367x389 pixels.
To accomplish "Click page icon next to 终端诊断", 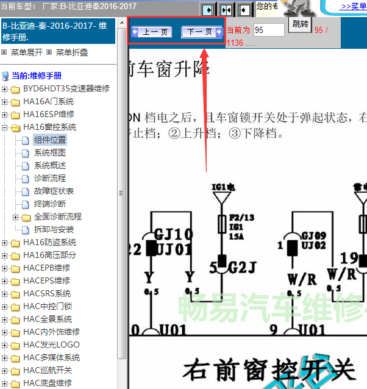I will click(x=25, y=204).
